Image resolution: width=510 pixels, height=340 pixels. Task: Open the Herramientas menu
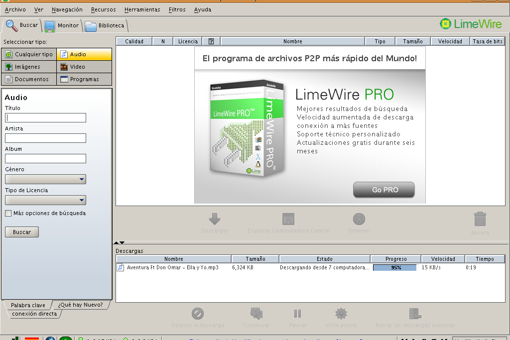(x=142, y=9)
